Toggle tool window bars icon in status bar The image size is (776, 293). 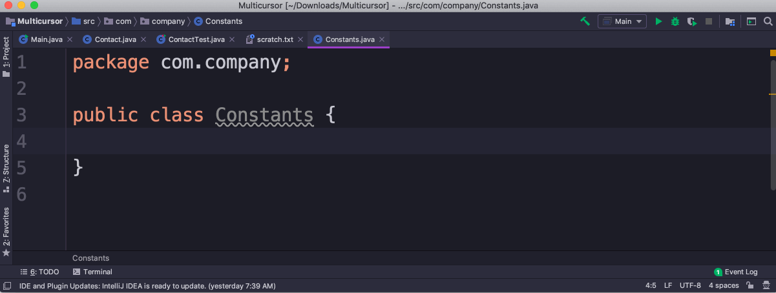pos(7,285)
